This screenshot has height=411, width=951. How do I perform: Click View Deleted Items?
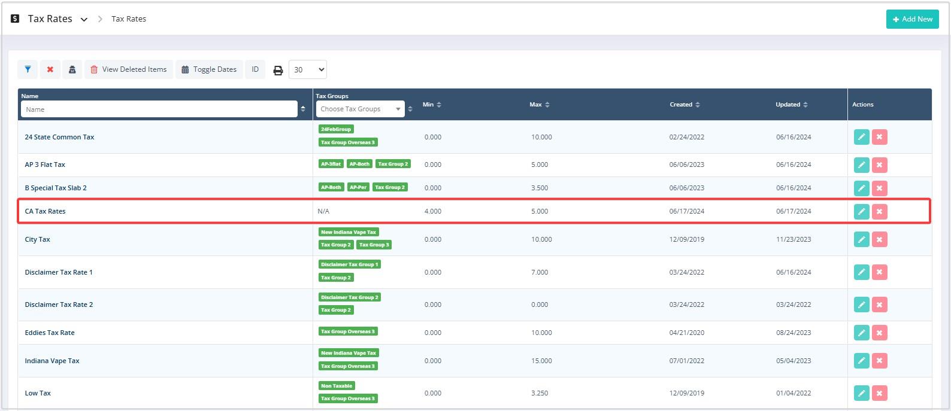[x=129, y=69]
